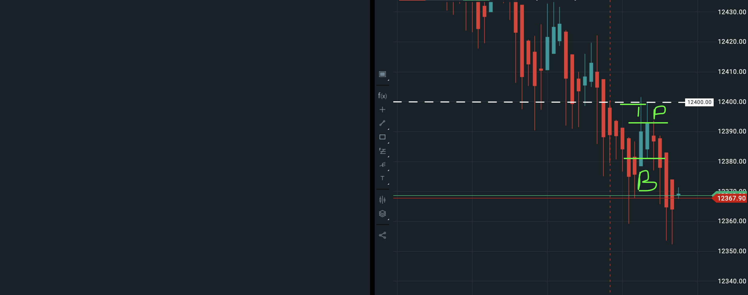Open the f(x) indicators menu
Image resolution: width=748 pixels, height=295 pixels.
pyautogui.click(x=382, y=96)
